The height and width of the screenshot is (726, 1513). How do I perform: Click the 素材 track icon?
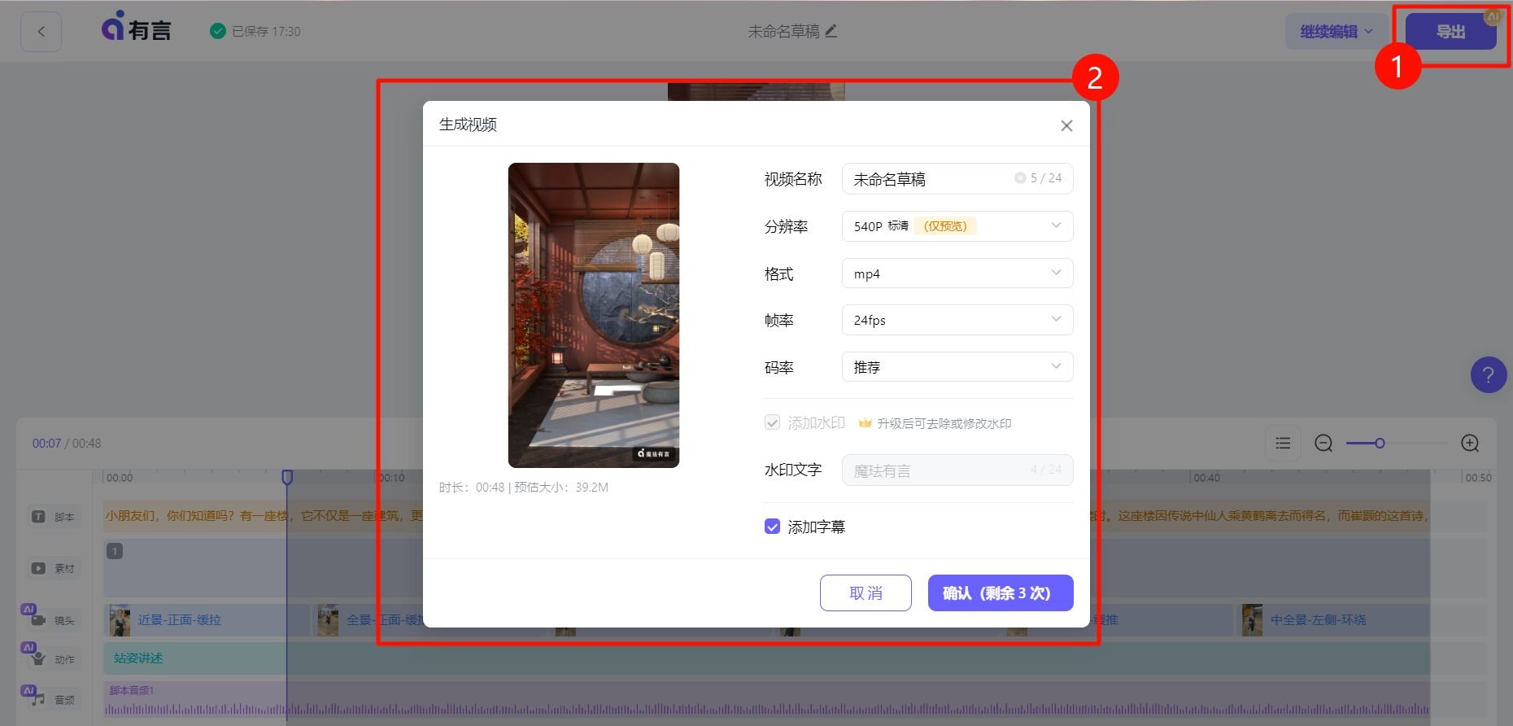38,568
